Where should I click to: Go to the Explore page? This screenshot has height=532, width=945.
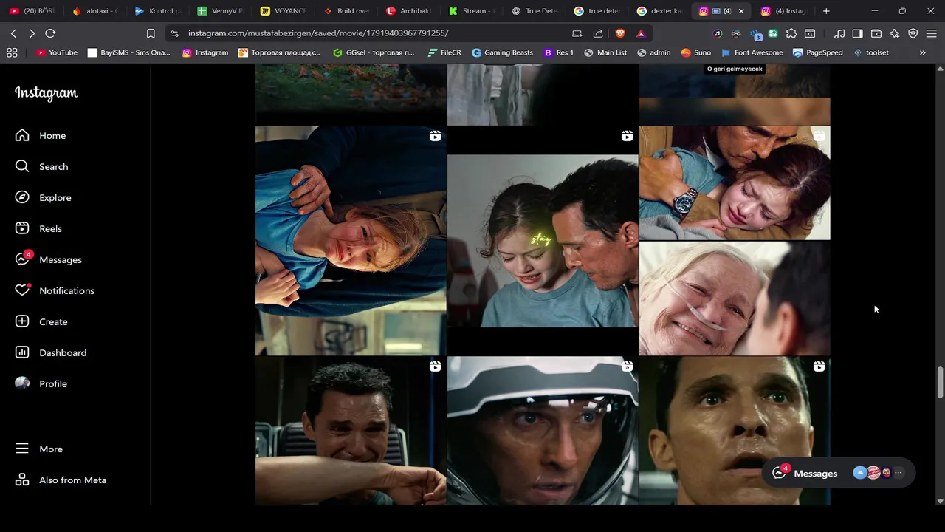click(x=41, y=197)
